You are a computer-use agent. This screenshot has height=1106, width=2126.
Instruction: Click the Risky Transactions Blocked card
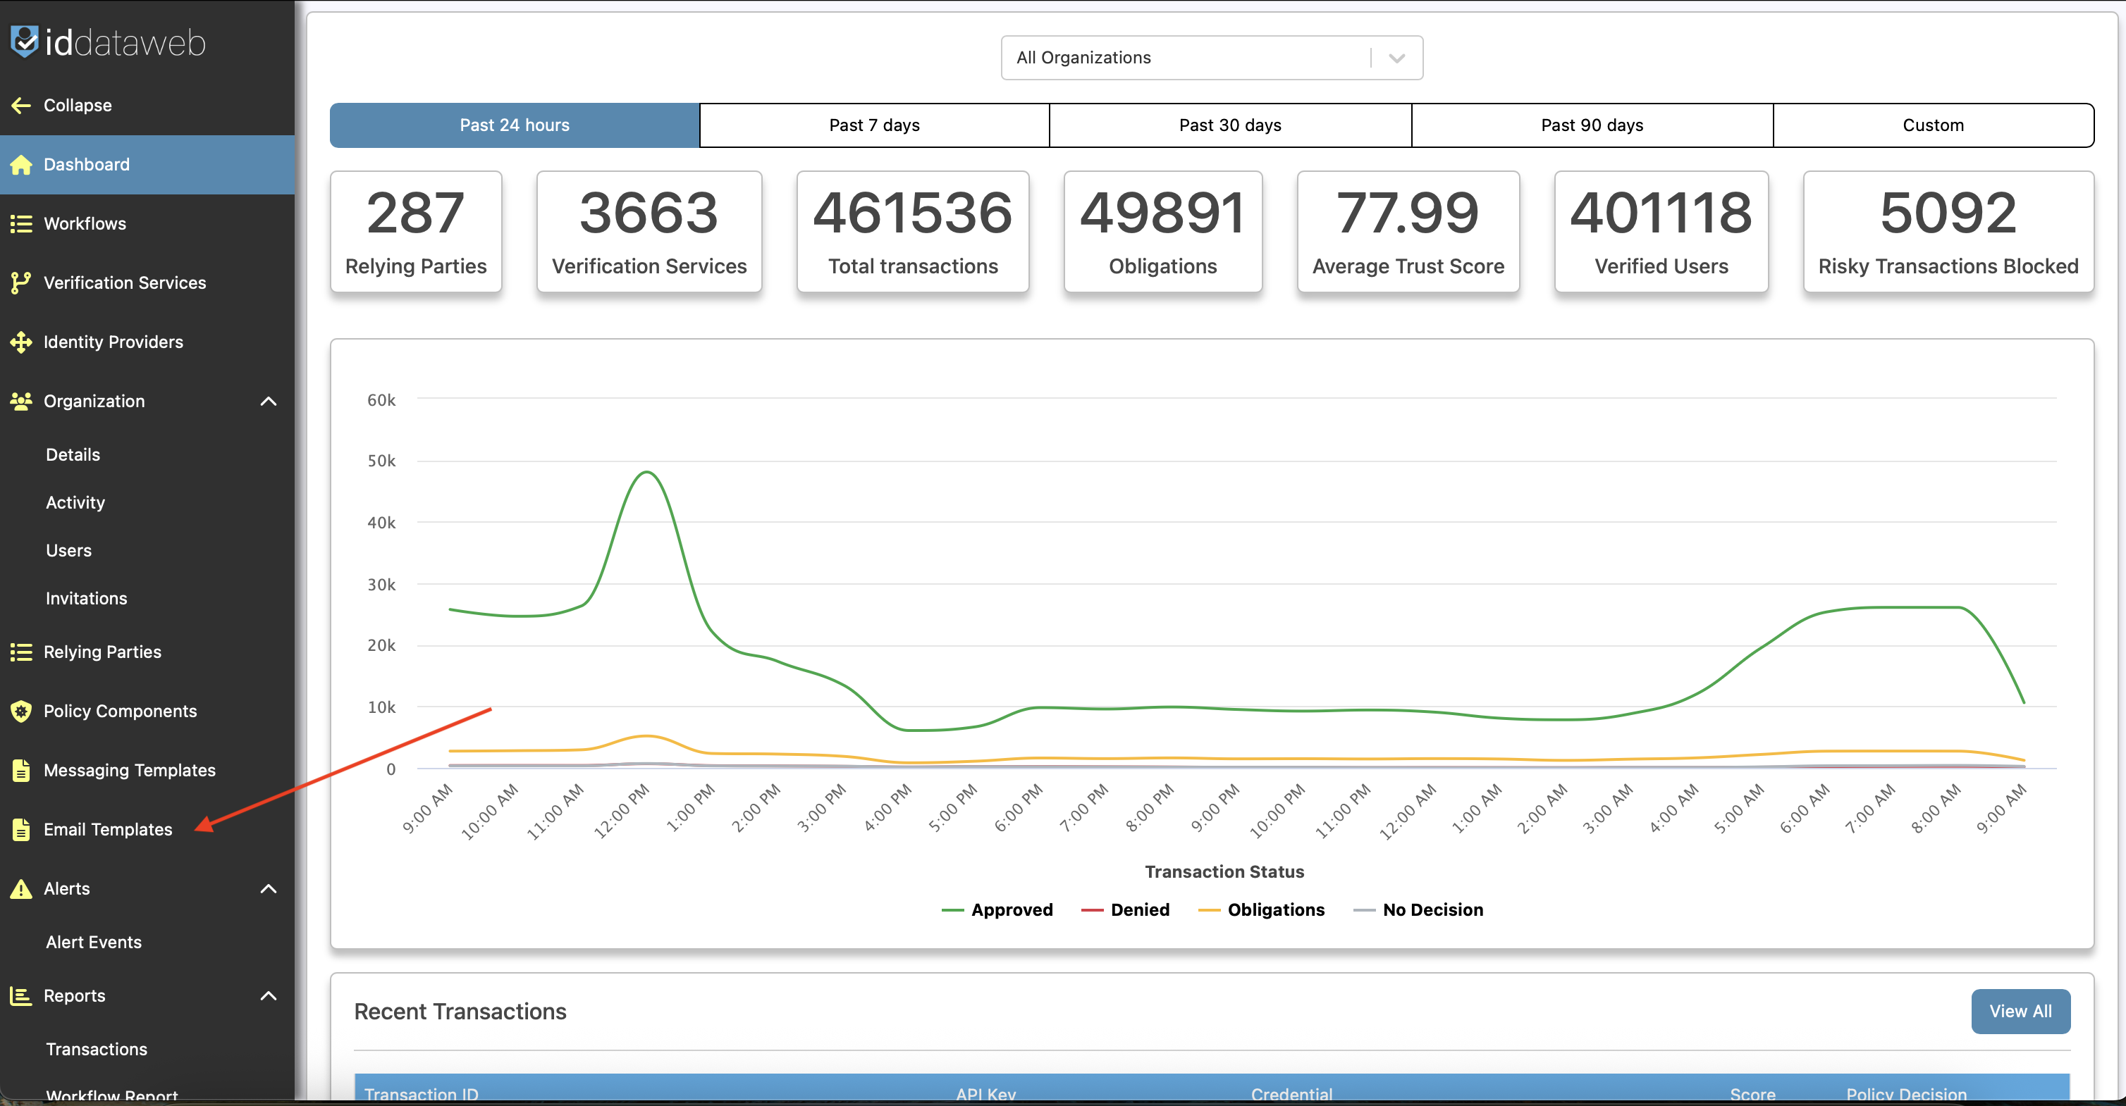1948,232
